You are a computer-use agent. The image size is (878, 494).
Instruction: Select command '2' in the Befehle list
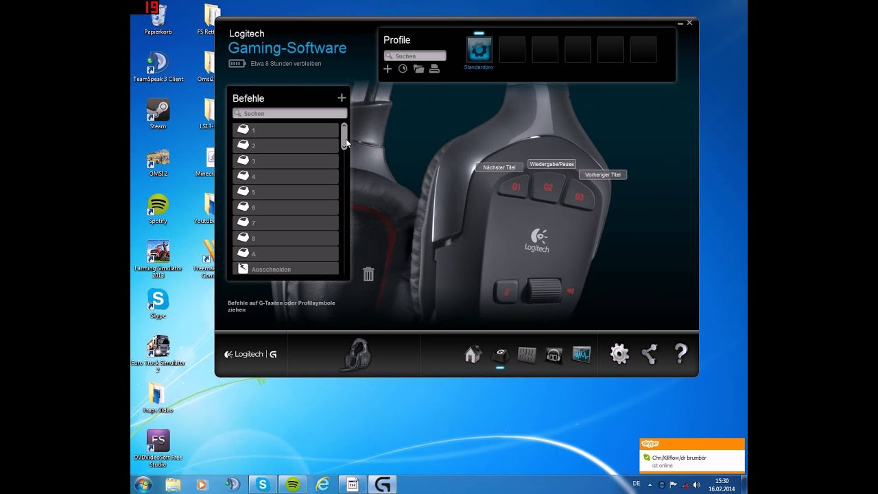285,145
